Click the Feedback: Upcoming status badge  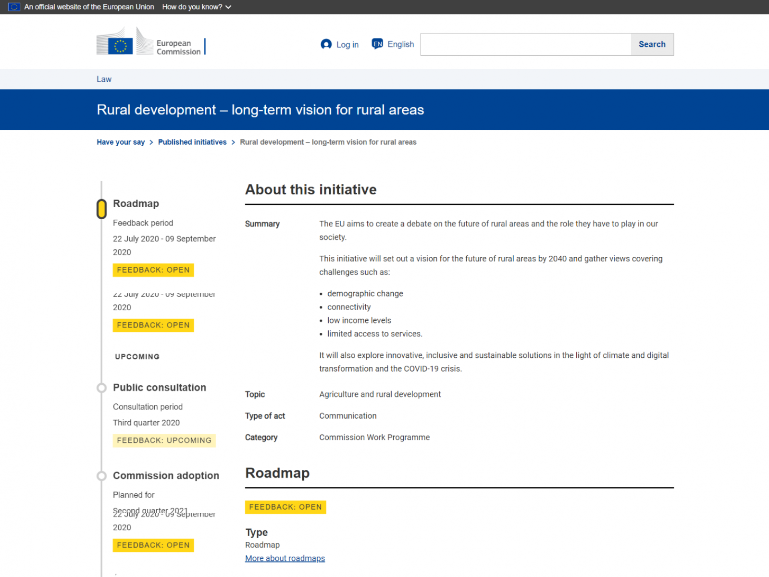click(x=164, y=440)
